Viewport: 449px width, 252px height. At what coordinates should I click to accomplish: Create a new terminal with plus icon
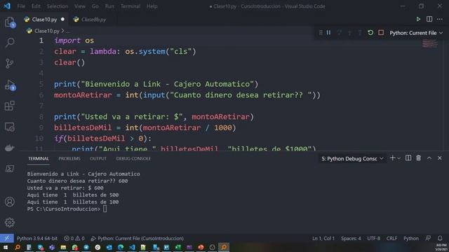tap(392, 158)
